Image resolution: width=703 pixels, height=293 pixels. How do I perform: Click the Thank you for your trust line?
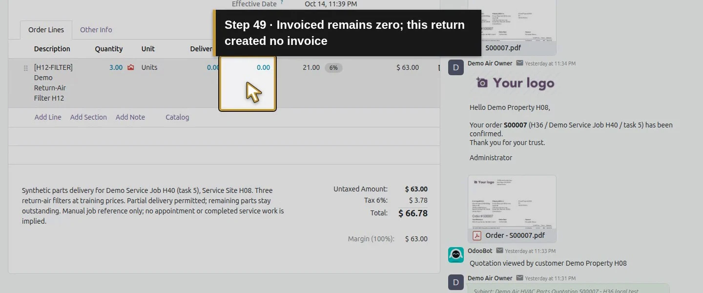(x=507, y=143)
